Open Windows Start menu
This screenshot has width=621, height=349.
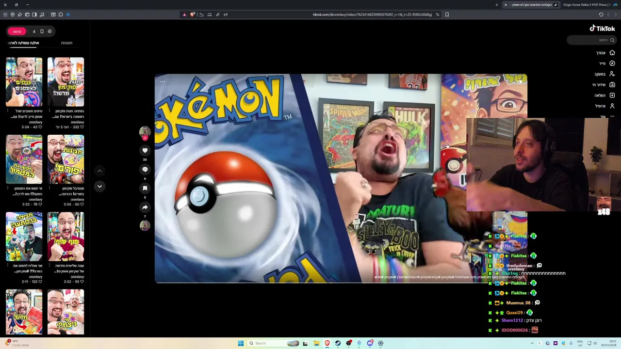[241, 343]
